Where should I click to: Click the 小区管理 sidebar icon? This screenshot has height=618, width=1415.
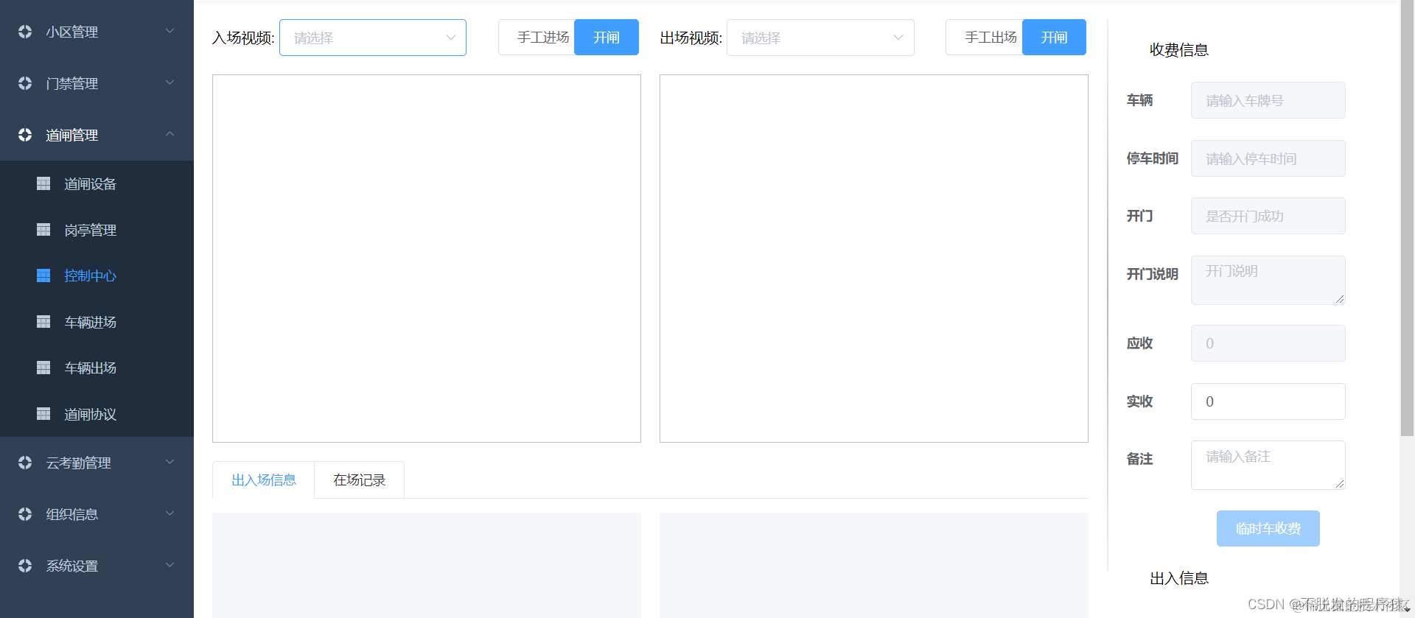[x=25, y=32]
